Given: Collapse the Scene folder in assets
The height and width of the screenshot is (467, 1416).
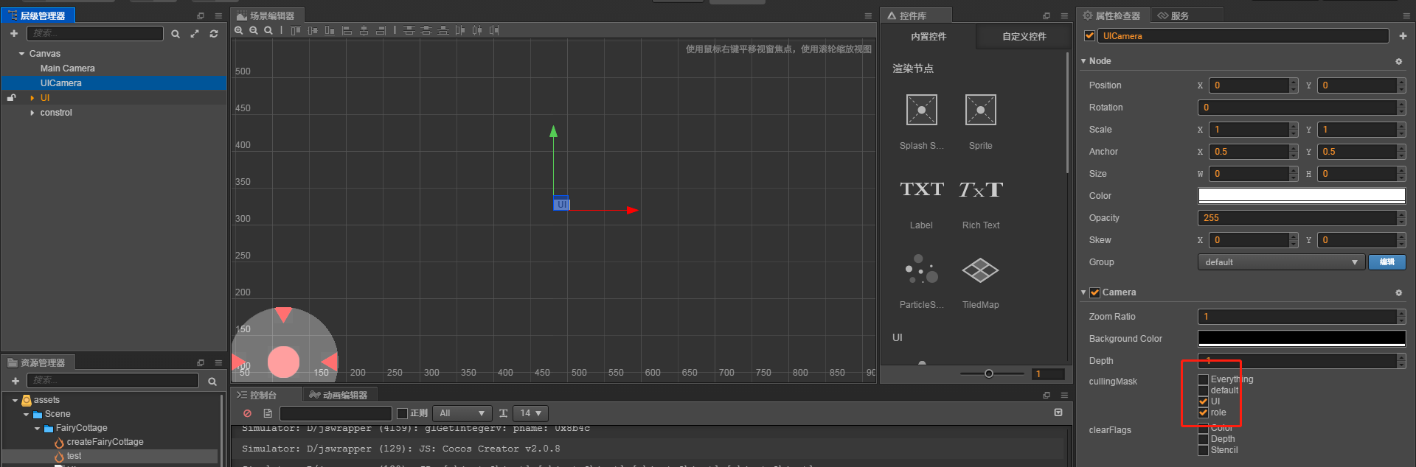Looking at the screenshot, I should coord(26,414).
